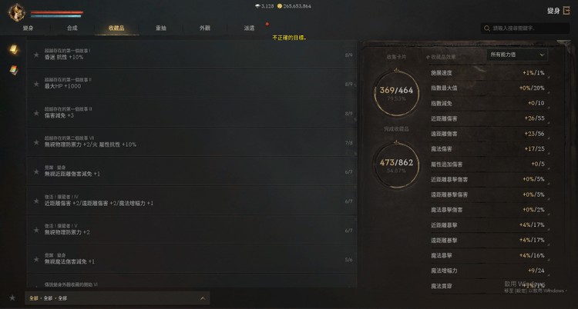Toggle star on 傷害減免 +3 row
The height and width of the screenshot is (309, 578).
point(36,113)
